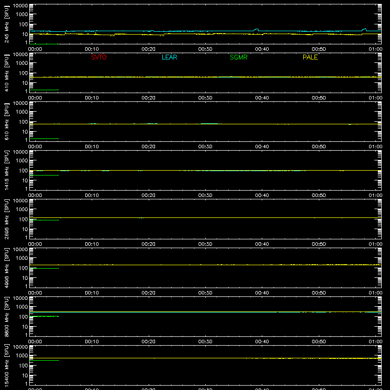Click the 10000 tick label on 245 MHz plot
This screenshot has height=390, width=390.
point(20,6)
